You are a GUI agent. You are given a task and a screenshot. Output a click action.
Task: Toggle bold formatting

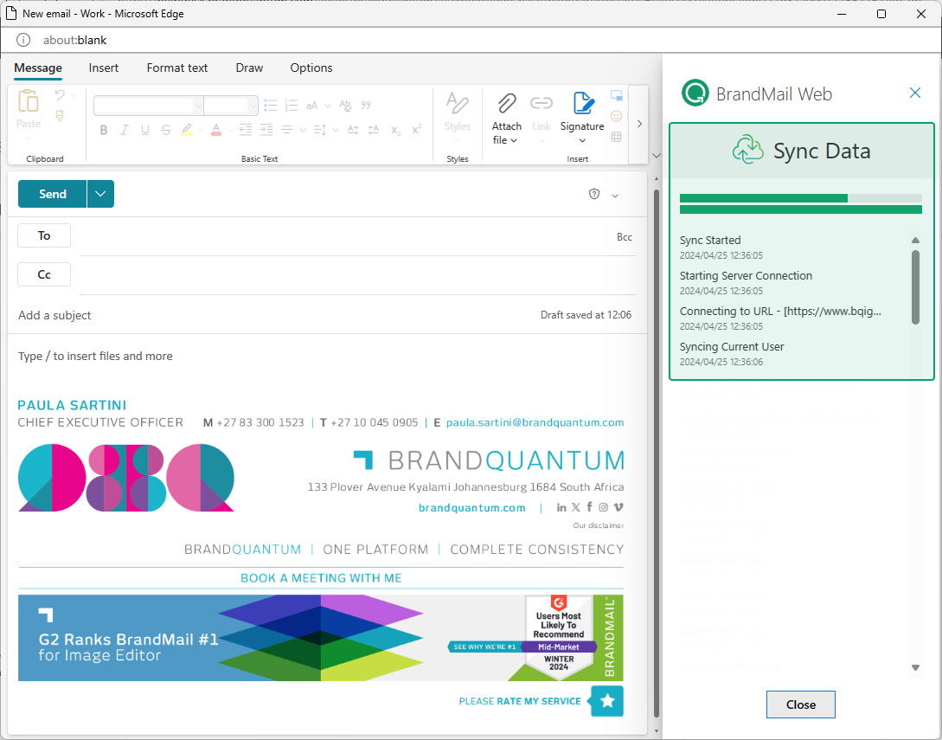104,130
